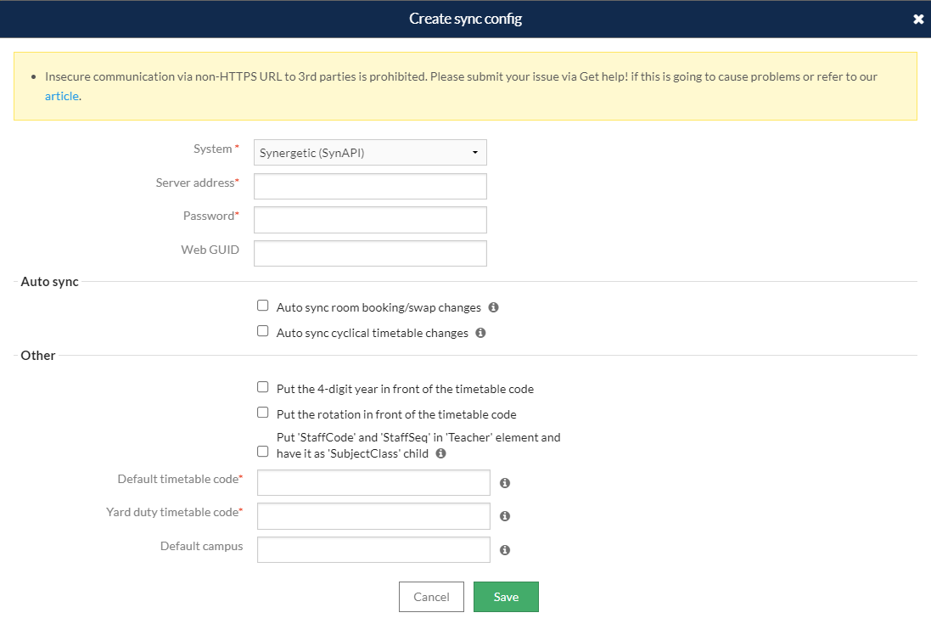Click the Create sync config title text
This screenshot has height=624, width=931.
tap(465, 19)
